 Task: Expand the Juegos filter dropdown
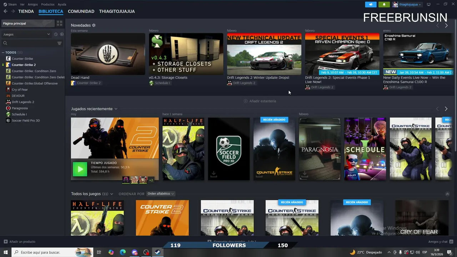click(x=27, y=34)
